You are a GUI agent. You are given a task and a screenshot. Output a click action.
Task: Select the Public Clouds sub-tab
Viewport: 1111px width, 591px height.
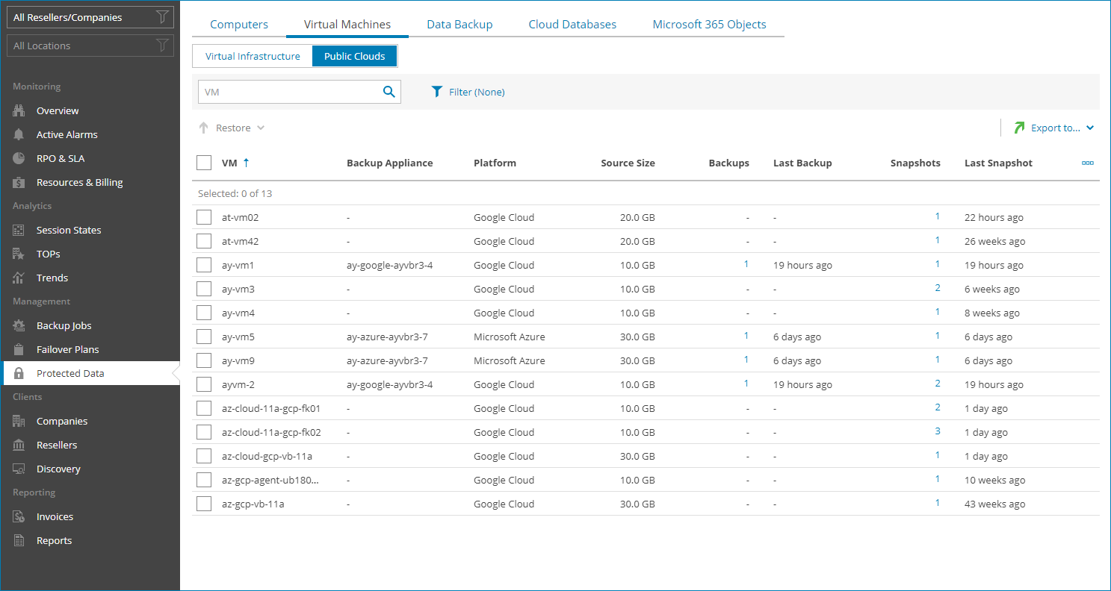click(355, 56)
